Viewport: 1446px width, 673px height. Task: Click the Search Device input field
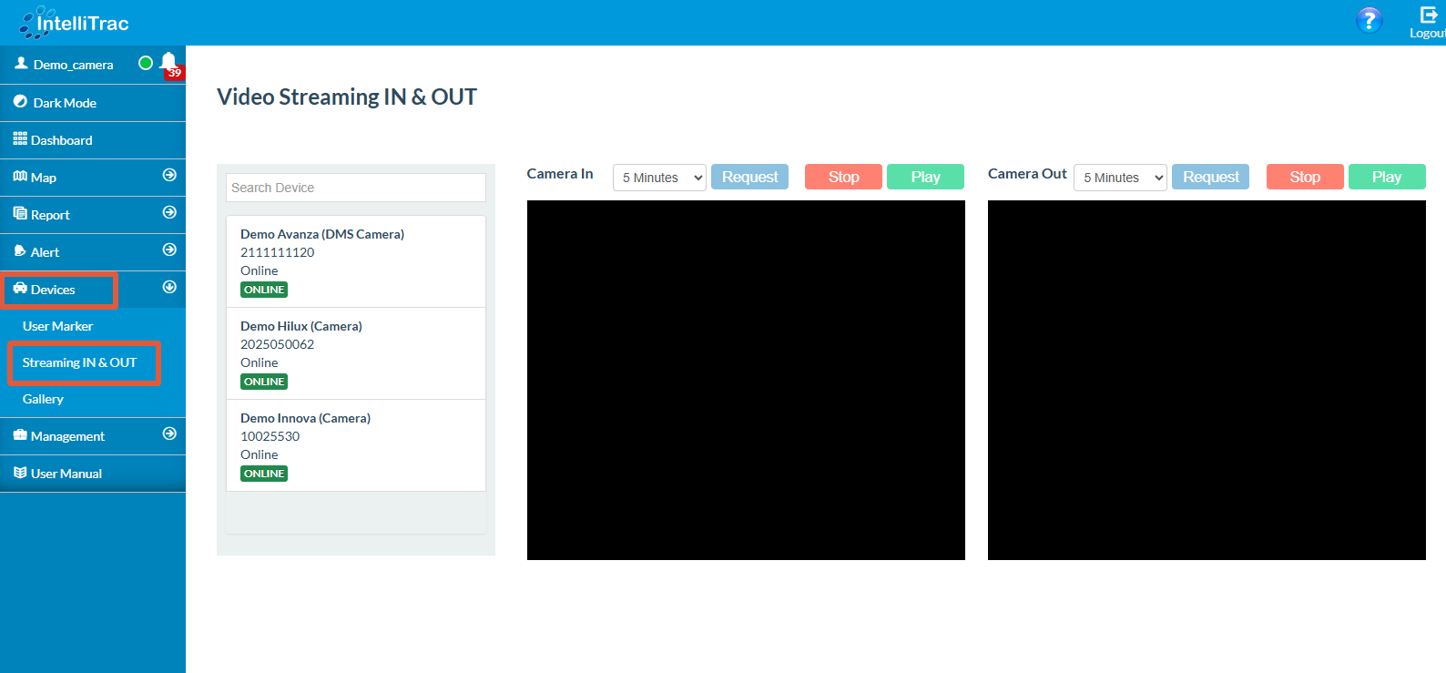[355, 188]
